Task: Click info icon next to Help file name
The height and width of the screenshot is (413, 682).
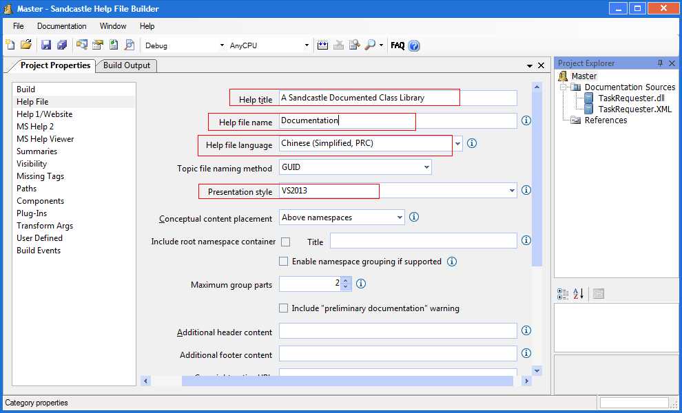Action: (x=526, y=120)
